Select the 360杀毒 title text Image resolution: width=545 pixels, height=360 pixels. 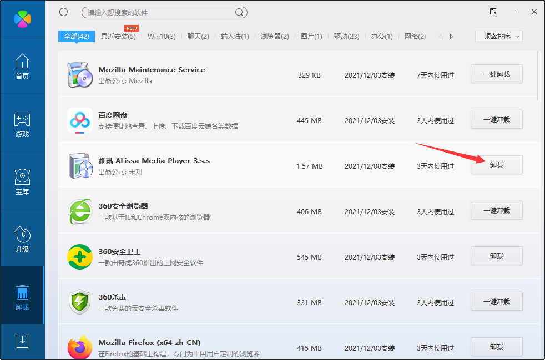[112, 297]
